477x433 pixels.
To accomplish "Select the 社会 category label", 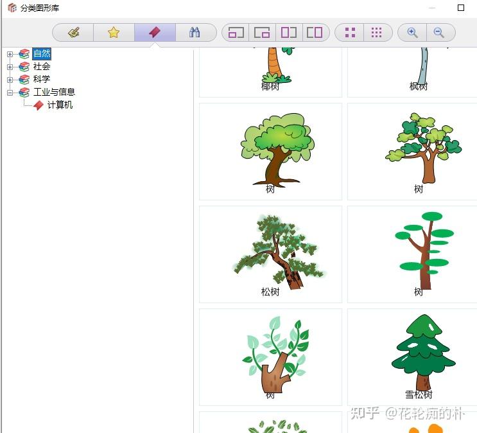I will (42, 66).
